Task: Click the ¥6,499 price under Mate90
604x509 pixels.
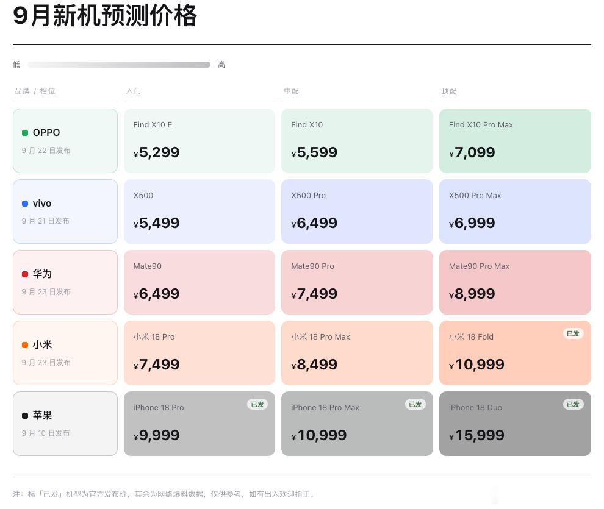Action: [156, 294]
